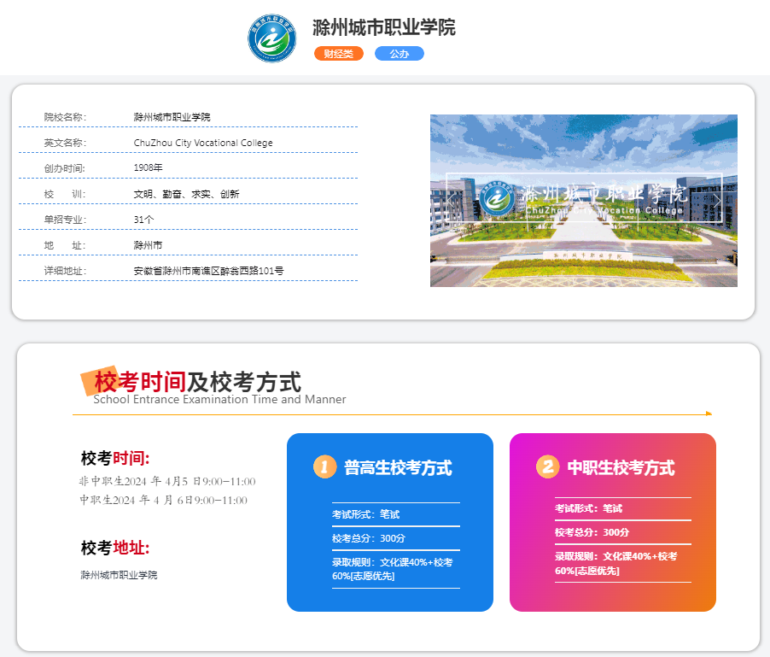The image size is (770, 657).
Task: Click the English name ChuZhou City Vocational College
Action: click(x=203, y=143)
